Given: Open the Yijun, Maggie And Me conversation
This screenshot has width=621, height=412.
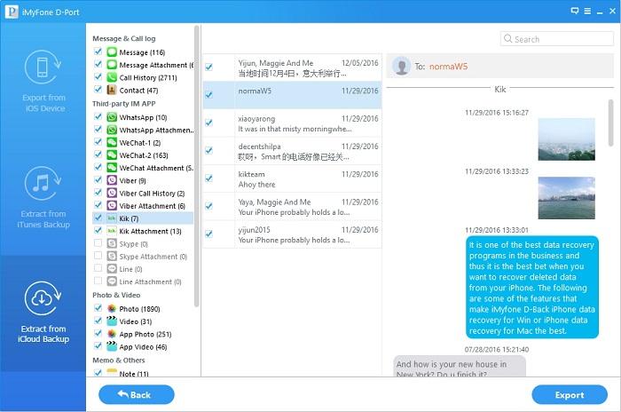Looking at the screenshot, I should pos(292,67).
